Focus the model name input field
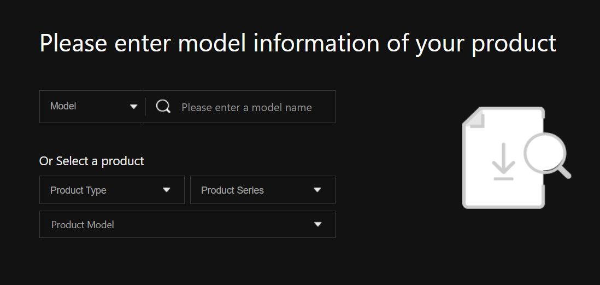The image size is (600, 285). (251, 107)
